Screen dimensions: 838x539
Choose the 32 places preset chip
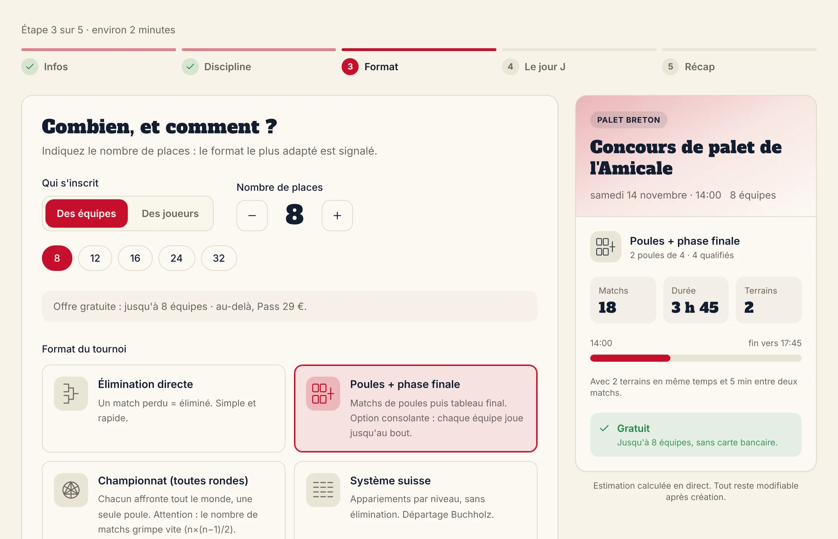219,258
